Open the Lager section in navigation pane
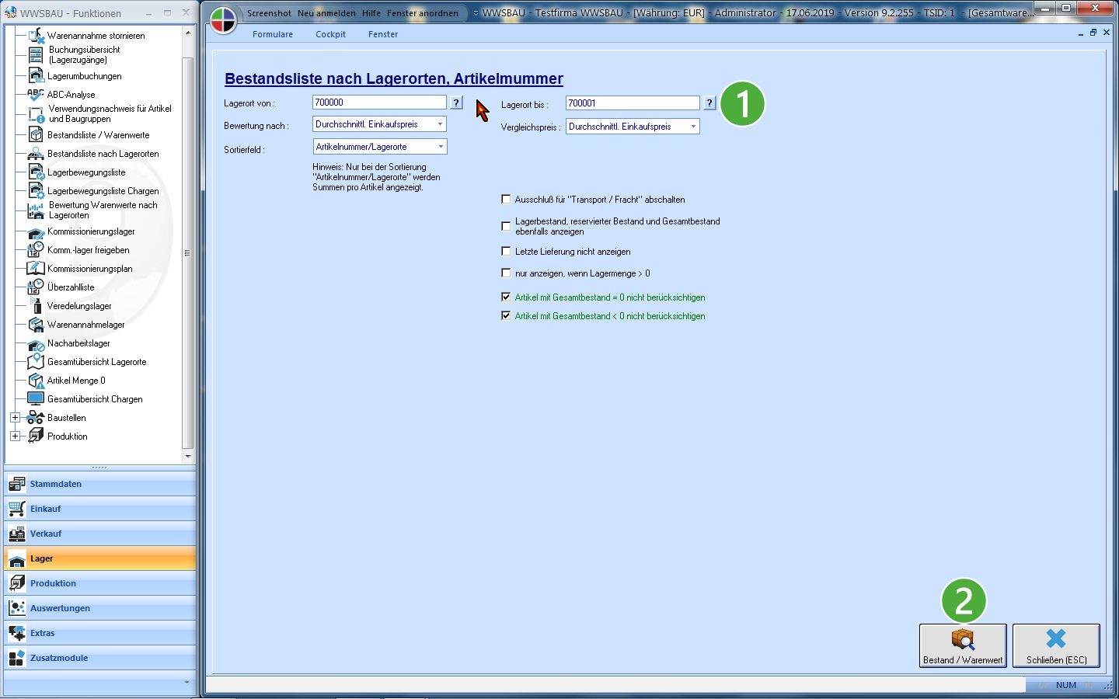 coord(100,558)
